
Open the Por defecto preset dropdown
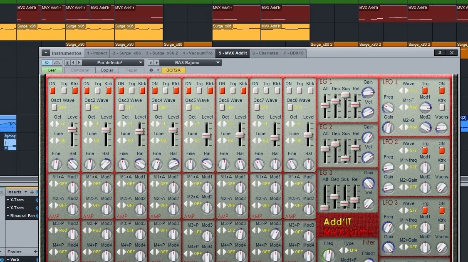pos(113,62)
